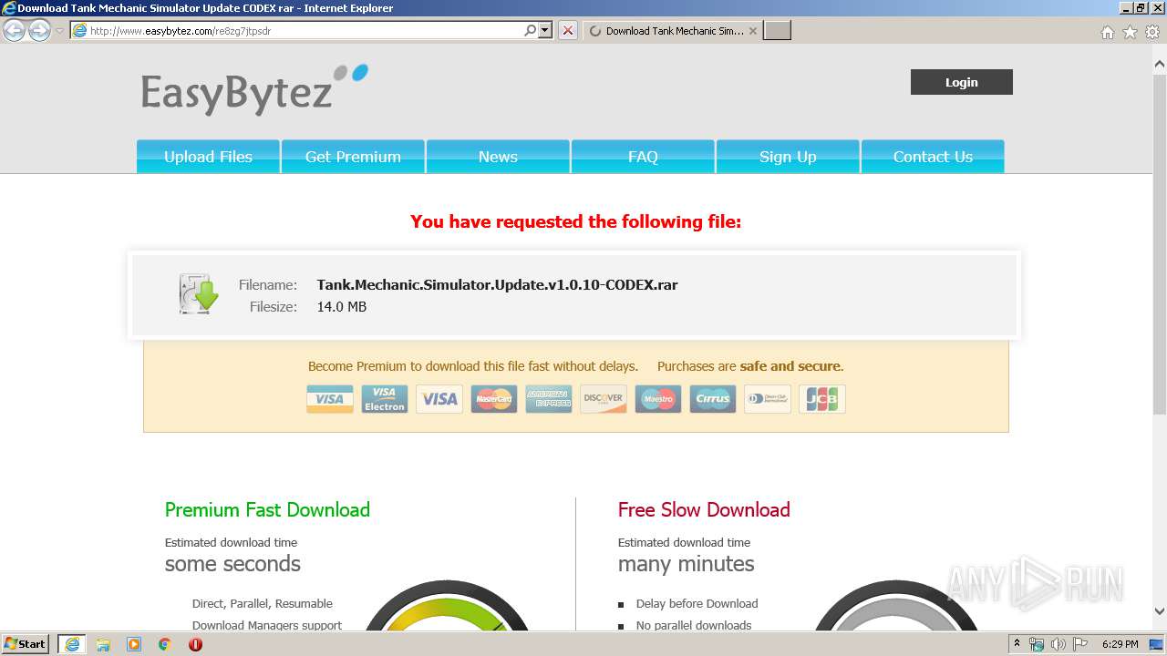Image resolution: width=1167 pixels, height=656 pixels.
Task: Click the red stop-sign taskbar icon
Action: pyautogui.click(x=195, y=644)
